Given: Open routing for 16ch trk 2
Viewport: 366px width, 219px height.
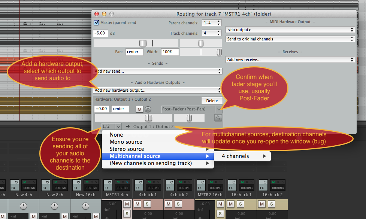Looking at the screenshot, I should coord(278,188).
